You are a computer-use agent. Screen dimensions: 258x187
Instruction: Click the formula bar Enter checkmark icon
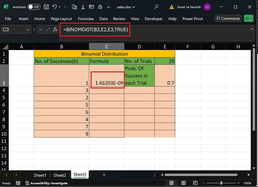tap(48, 30)
